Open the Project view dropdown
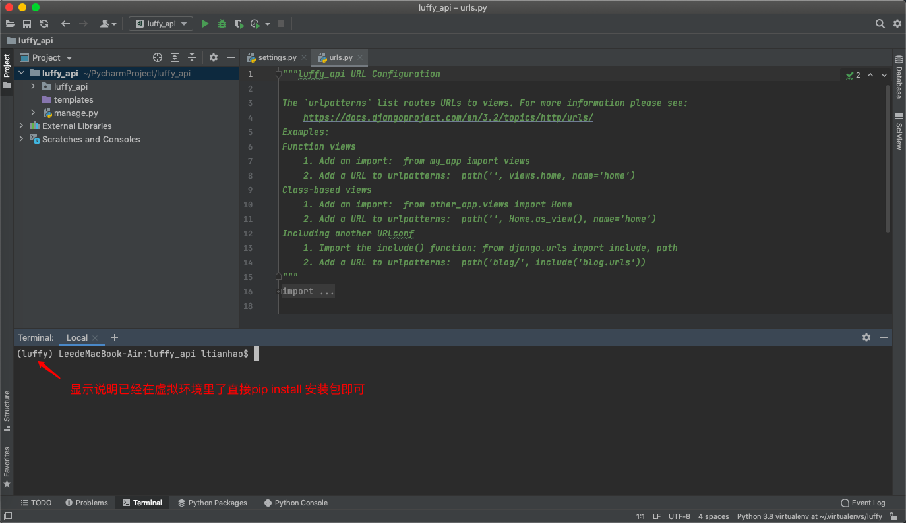This screenshot has height=523, width=906. pos(46,58)
